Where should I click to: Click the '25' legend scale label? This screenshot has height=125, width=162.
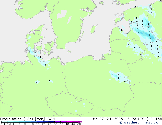pos(50,124)
